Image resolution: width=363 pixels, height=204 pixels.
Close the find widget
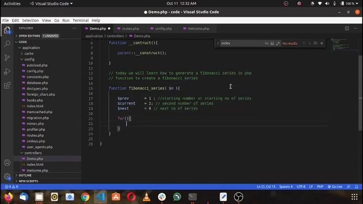[322, 43]
